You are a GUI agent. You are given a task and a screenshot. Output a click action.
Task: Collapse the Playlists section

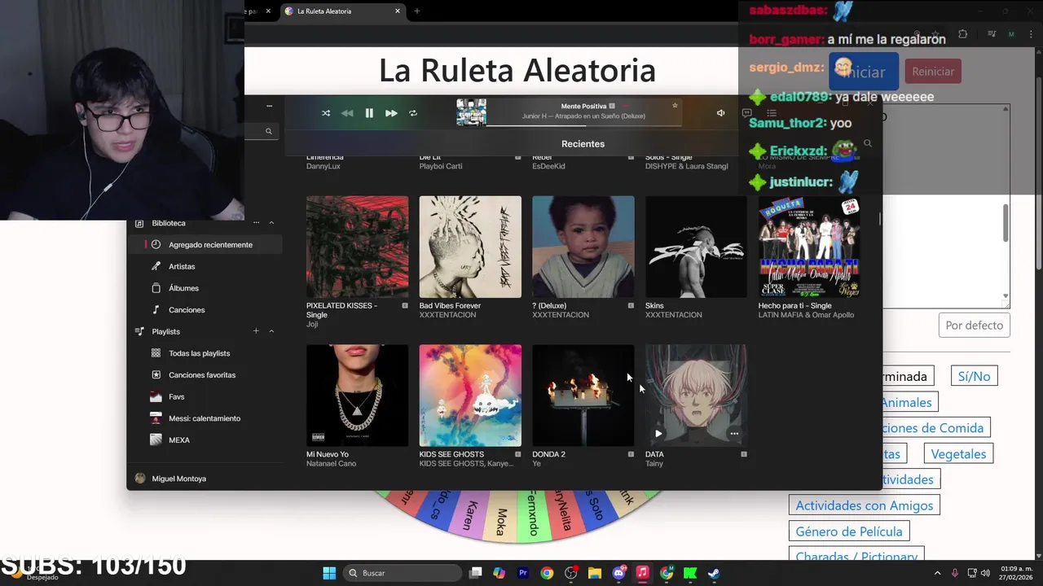271,331
